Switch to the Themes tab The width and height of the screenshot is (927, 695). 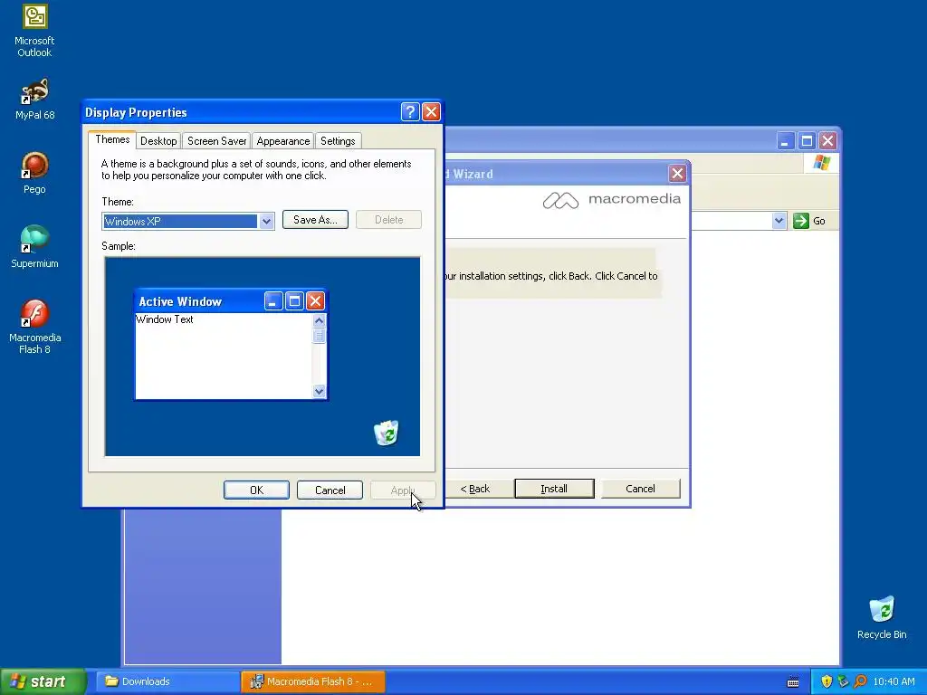pos(112,139)
